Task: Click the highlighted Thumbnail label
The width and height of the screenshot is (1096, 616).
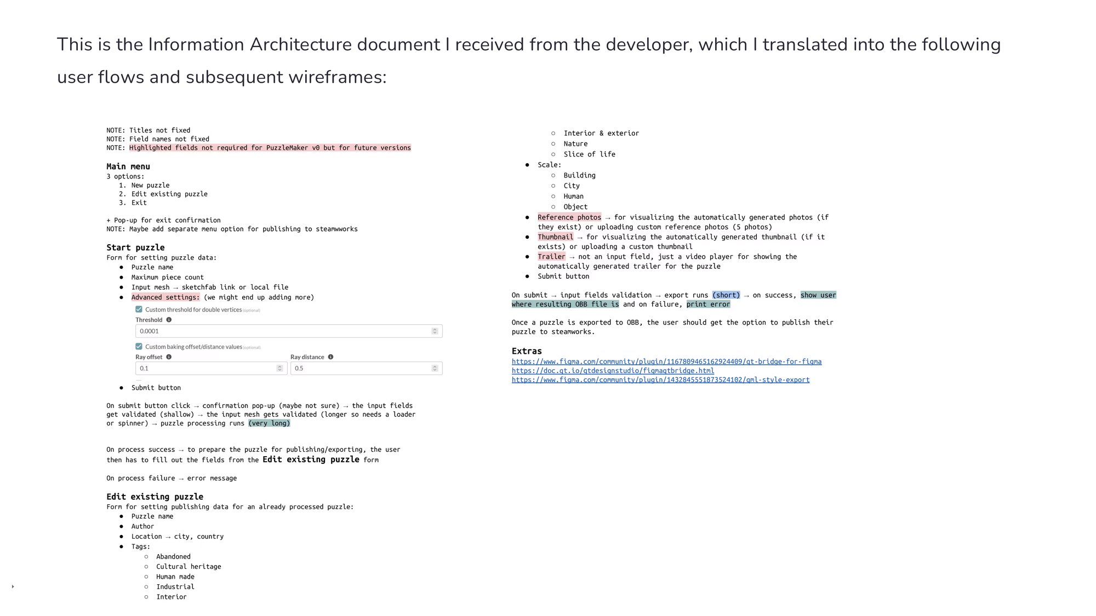Action: coord(555,237)
